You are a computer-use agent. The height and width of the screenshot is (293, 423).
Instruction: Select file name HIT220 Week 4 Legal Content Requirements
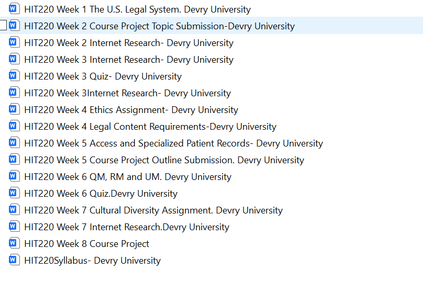(151, 127)
